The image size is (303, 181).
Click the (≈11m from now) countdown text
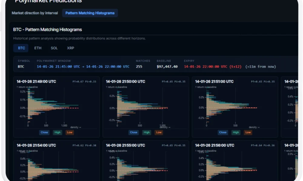click(261, 67)
